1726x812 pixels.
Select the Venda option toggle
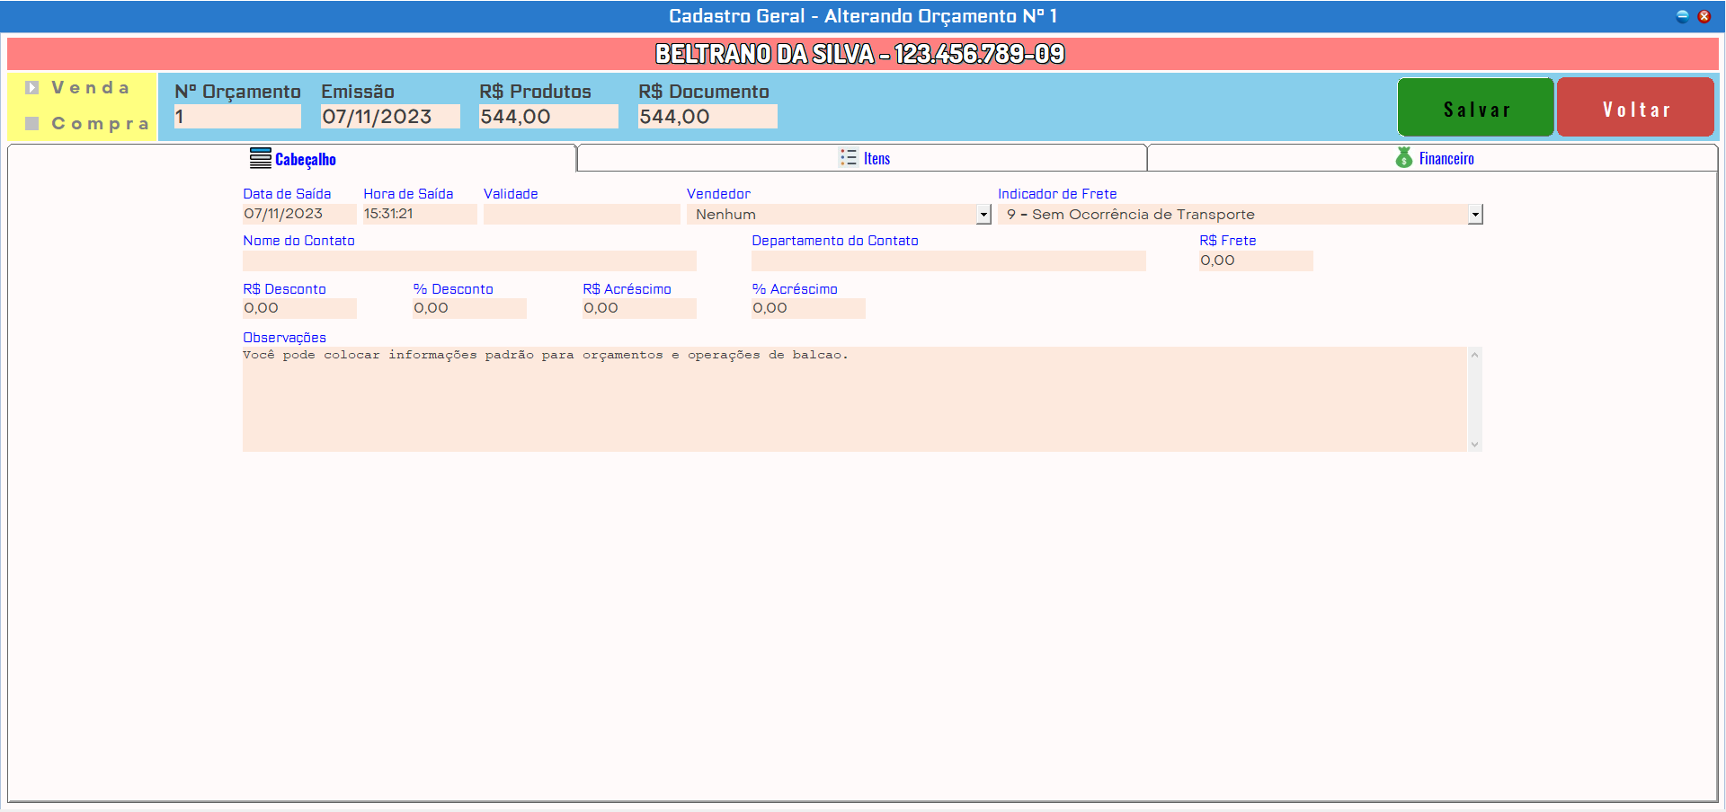tap(32, 87)
